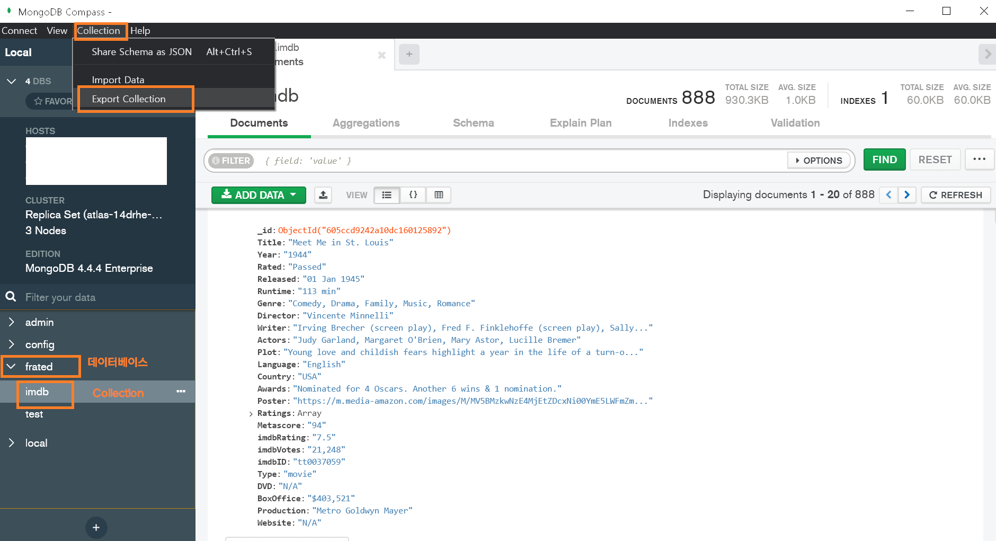Choose Export Collection menu entry

(173, 99)
